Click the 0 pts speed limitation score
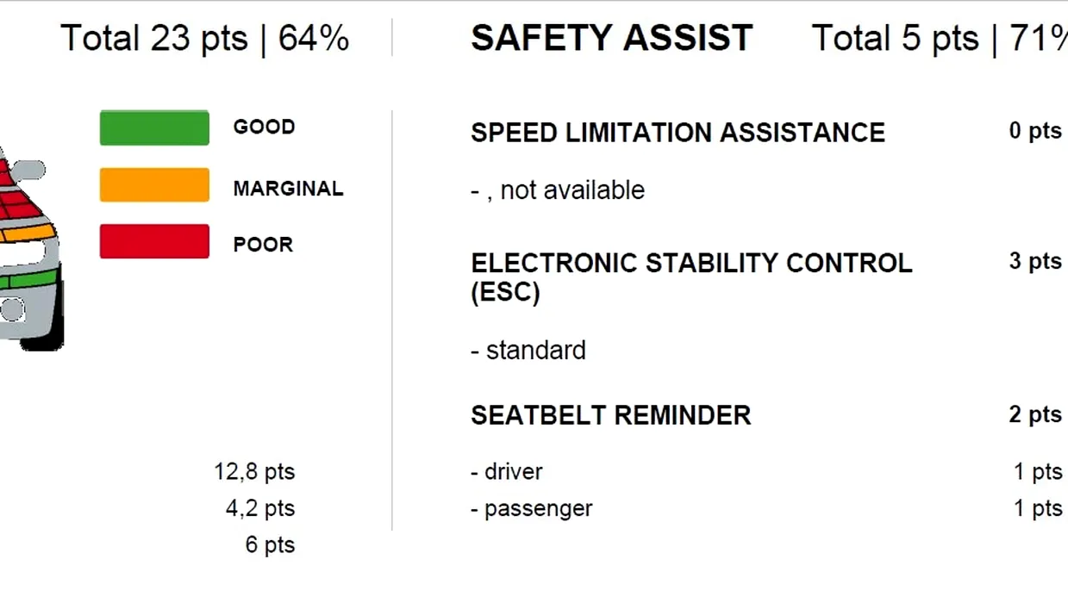Viewport: 1068px width, 603px height. pyautogui.click(x=1034, y=131)
